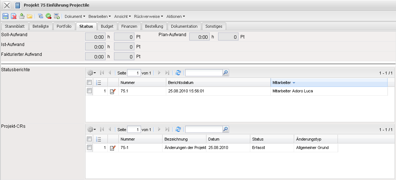Open the Dokument dropdown menu

coord(75,16)
